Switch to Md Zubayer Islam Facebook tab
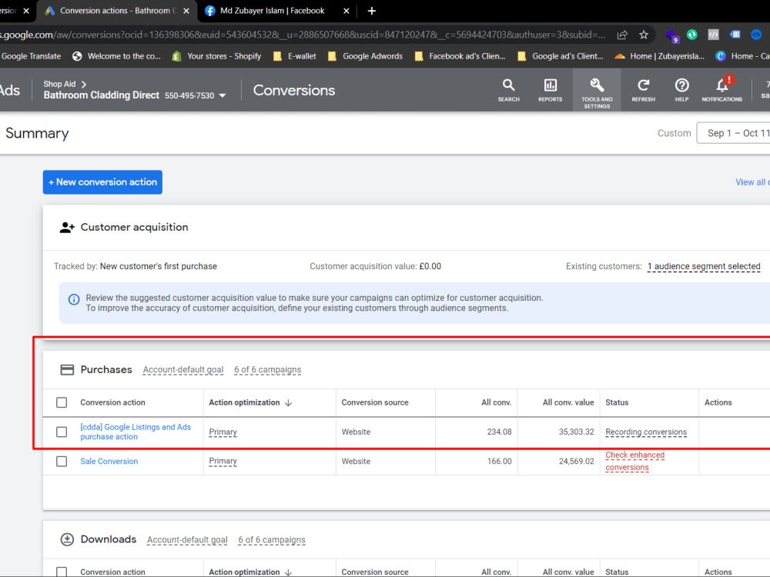 (277, 11)
